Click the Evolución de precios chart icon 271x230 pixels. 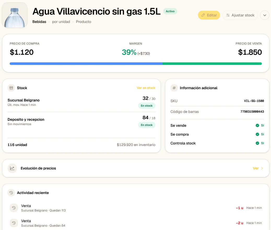[x=12, y=168]
